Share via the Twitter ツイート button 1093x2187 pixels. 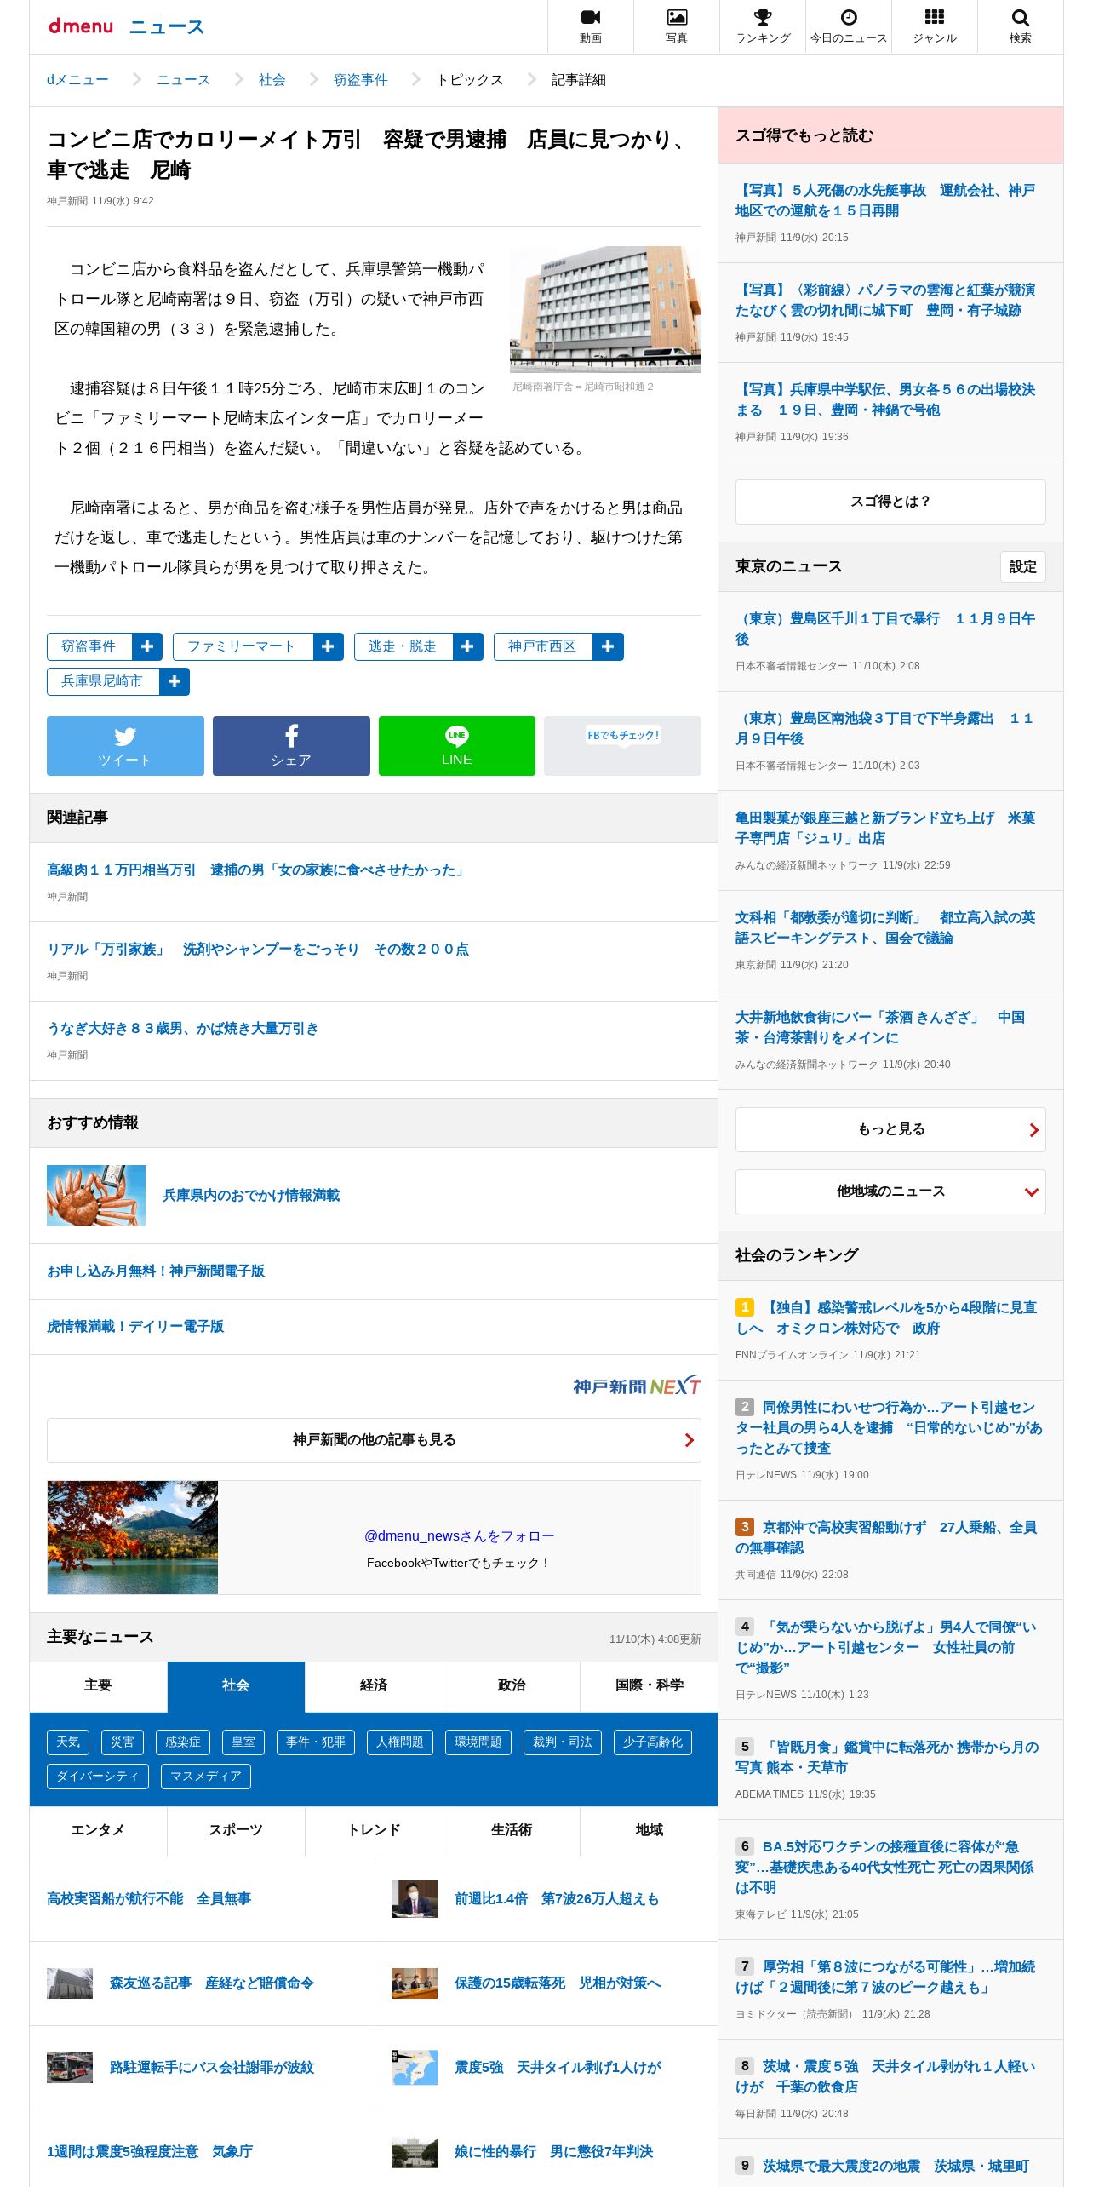(125, 746)
